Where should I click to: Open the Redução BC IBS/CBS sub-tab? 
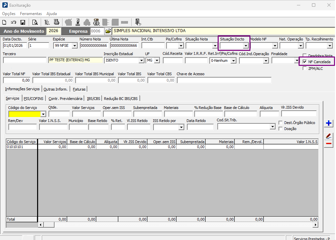pyautogui.click(x=121, y=99)
